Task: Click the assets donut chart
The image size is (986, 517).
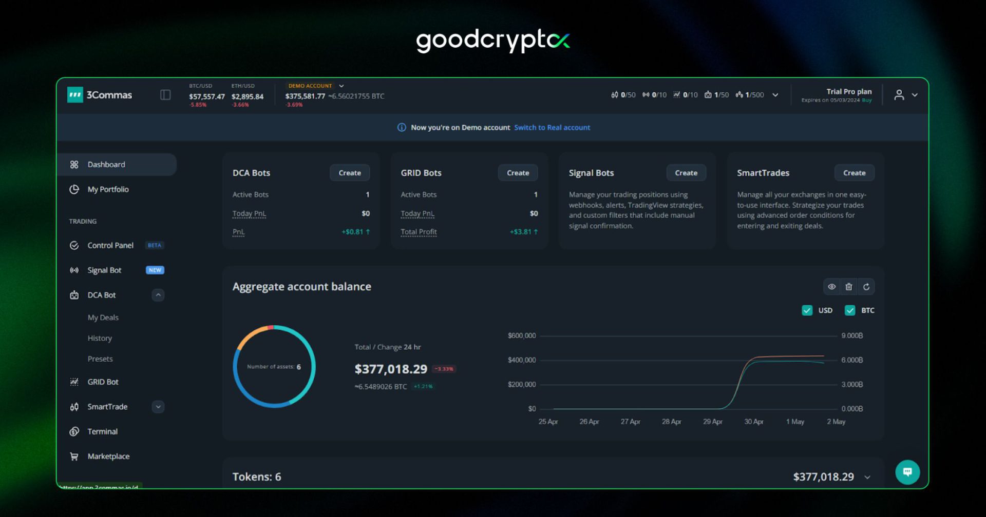Action: [x=274, y=366]
